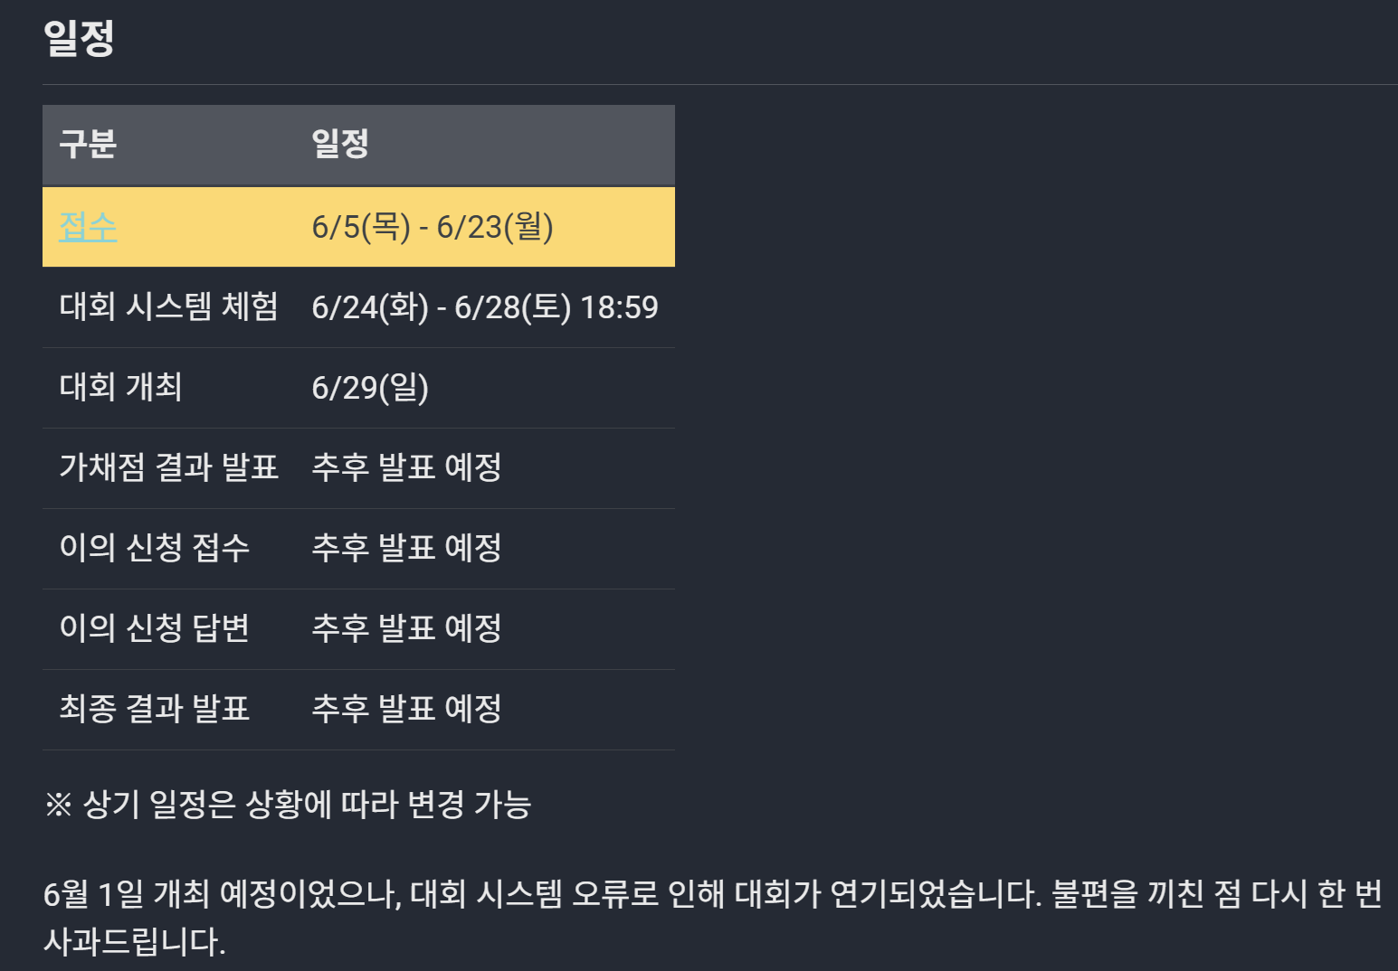
Task: Click the 6/5(목) - 6/23(월) date cell
Action: point(433,227)
